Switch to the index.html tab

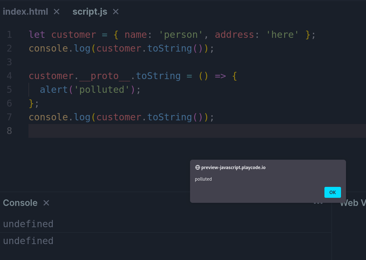[x=25, y=12]
